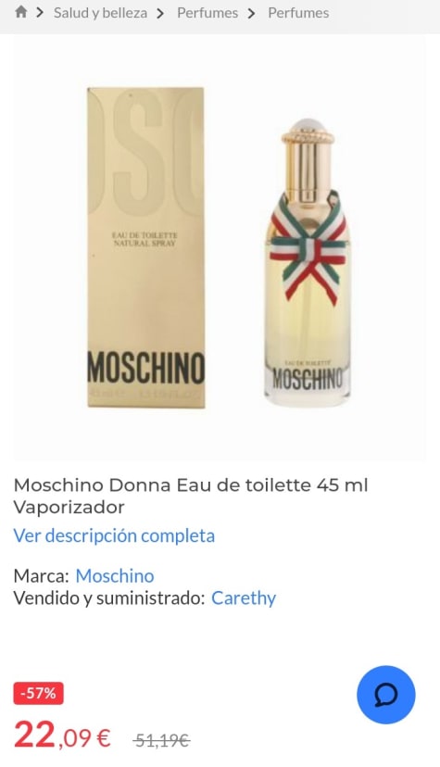Screen dimensions: 440x767
Task: Open the last Perfumes breadcrumb
Action: [298, 13]
